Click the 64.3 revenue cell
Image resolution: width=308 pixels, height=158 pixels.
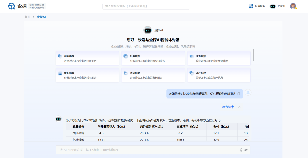(112, 133)
